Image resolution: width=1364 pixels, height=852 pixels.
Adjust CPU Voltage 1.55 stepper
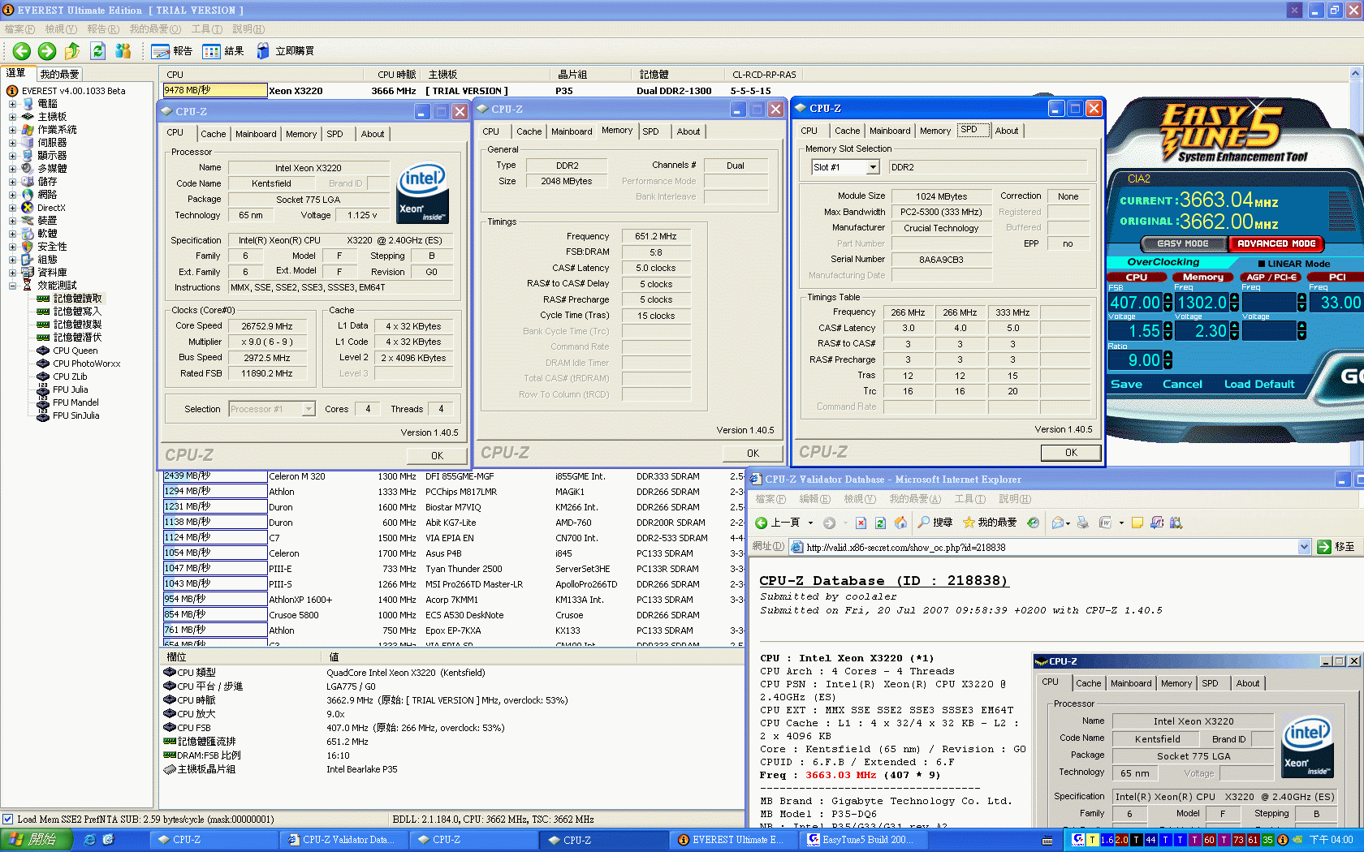coord(1167,331)
